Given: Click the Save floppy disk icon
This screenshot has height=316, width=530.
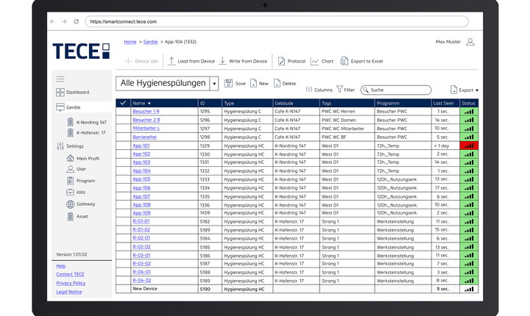Looking at the screenshot, I should tap(228, 84).
